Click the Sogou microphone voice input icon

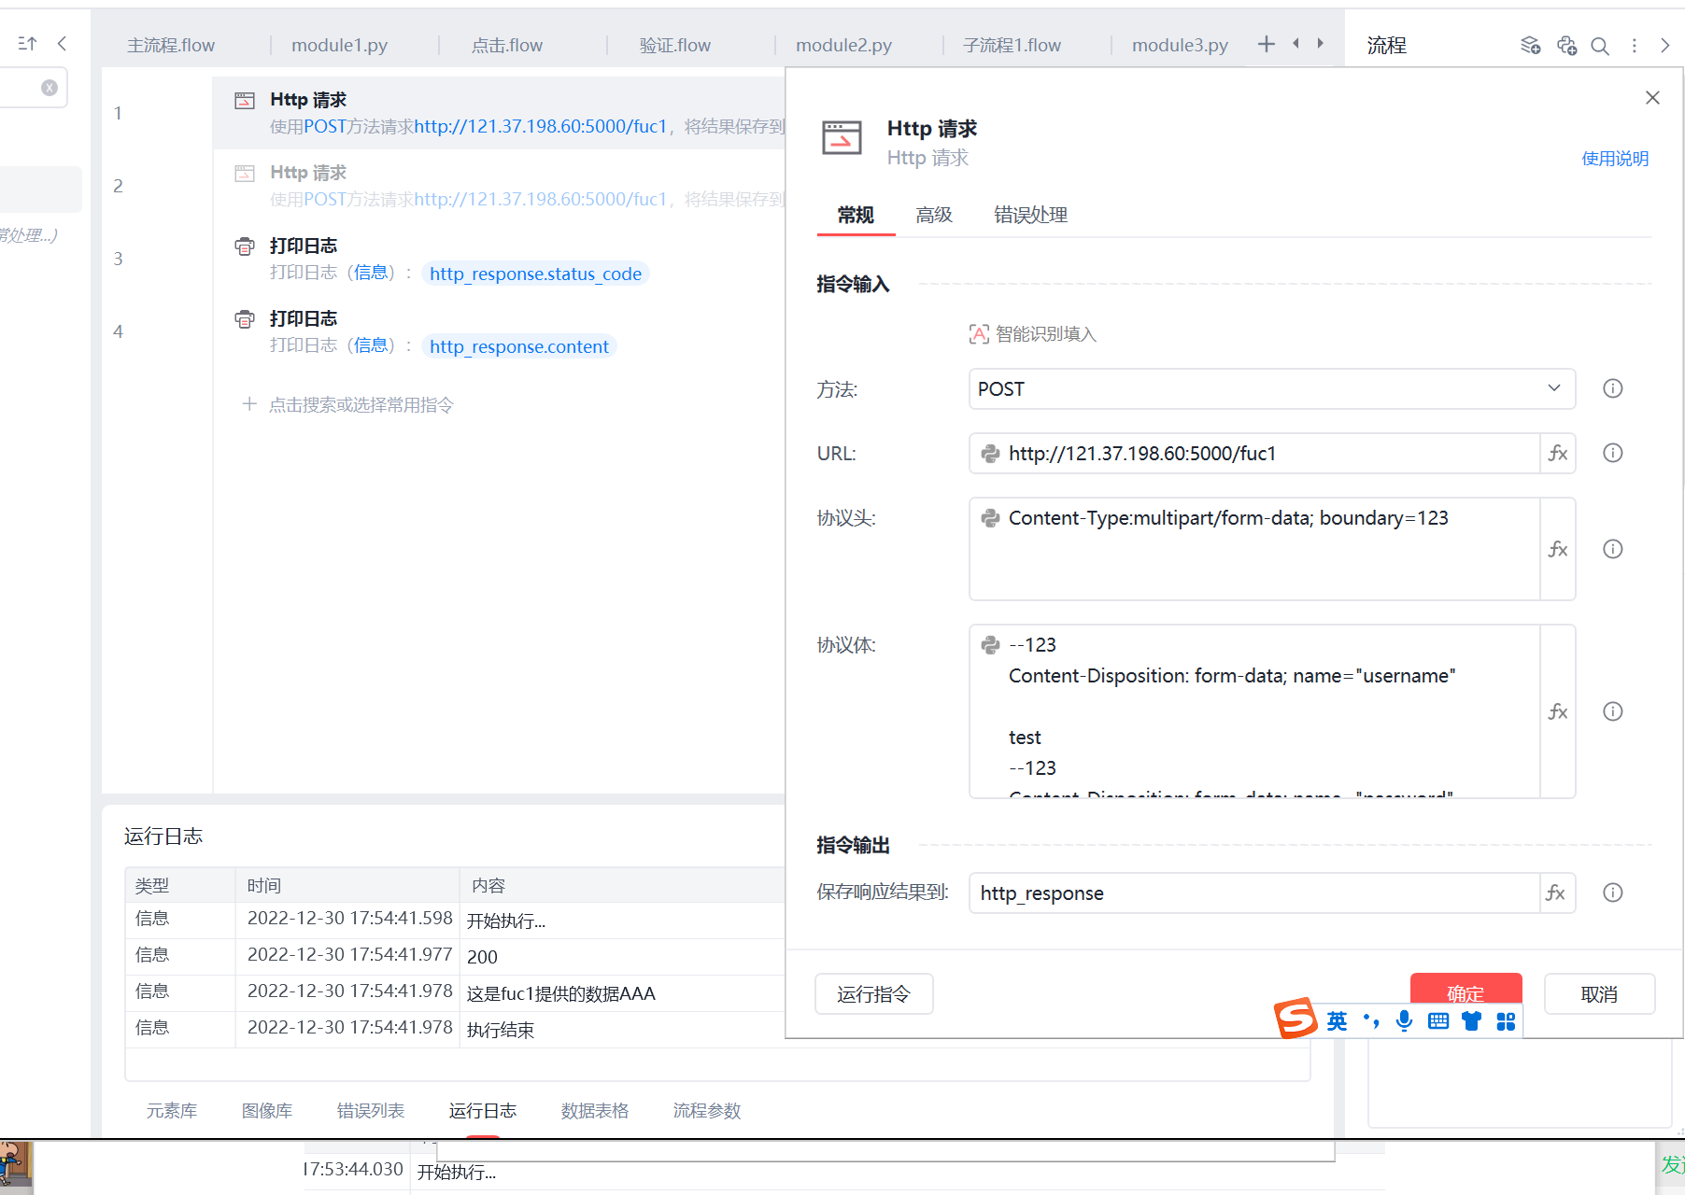(1404, 1020)
